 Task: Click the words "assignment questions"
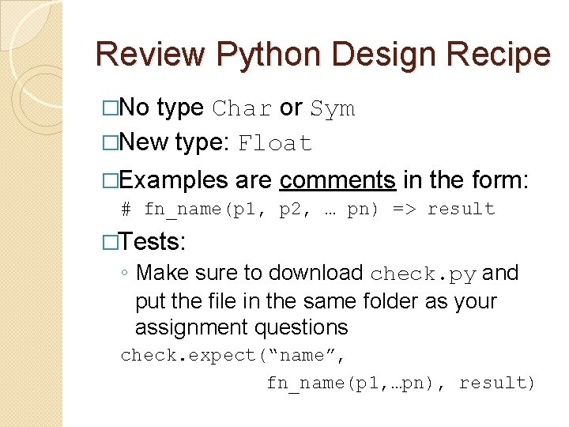pos(241,327)
